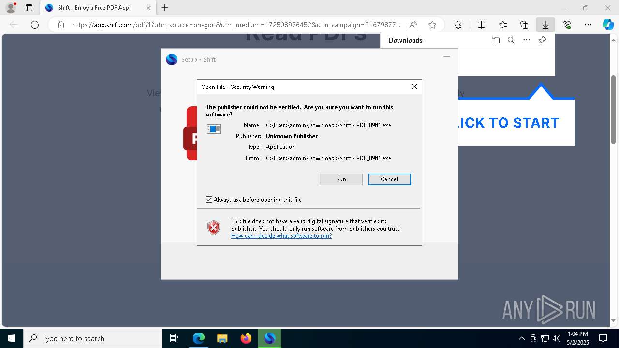The width and height of the screenshot is (619, 348).
Task: Open Favorites list
Action: (x=503, y=25)
